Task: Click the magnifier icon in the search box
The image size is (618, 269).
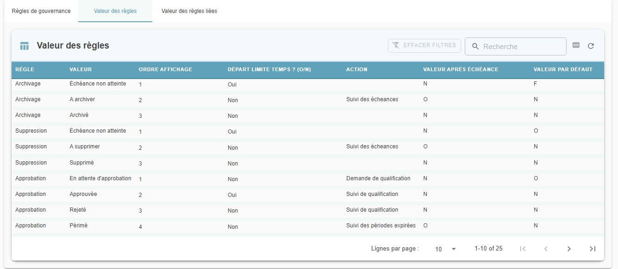Action: (475, 46)
